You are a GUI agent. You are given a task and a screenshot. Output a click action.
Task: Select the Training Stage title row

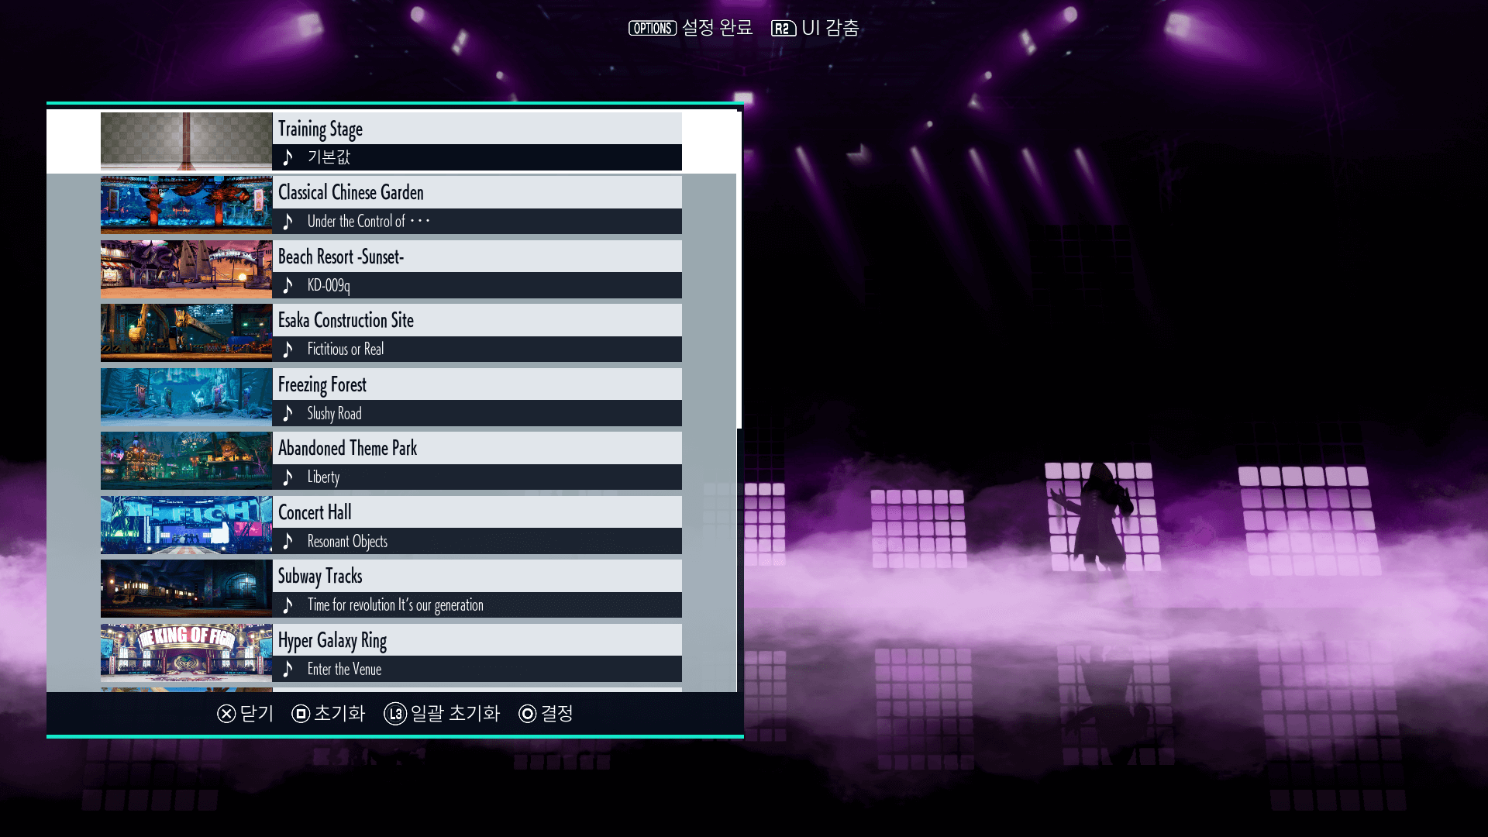(x=477, y=129)
